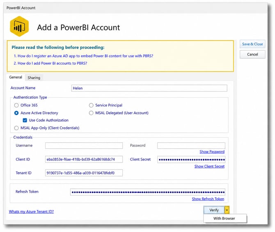This screenshot has height=232, width=275.
Task: Choose the Service Principal option
Action: click(x=91, y=105)
